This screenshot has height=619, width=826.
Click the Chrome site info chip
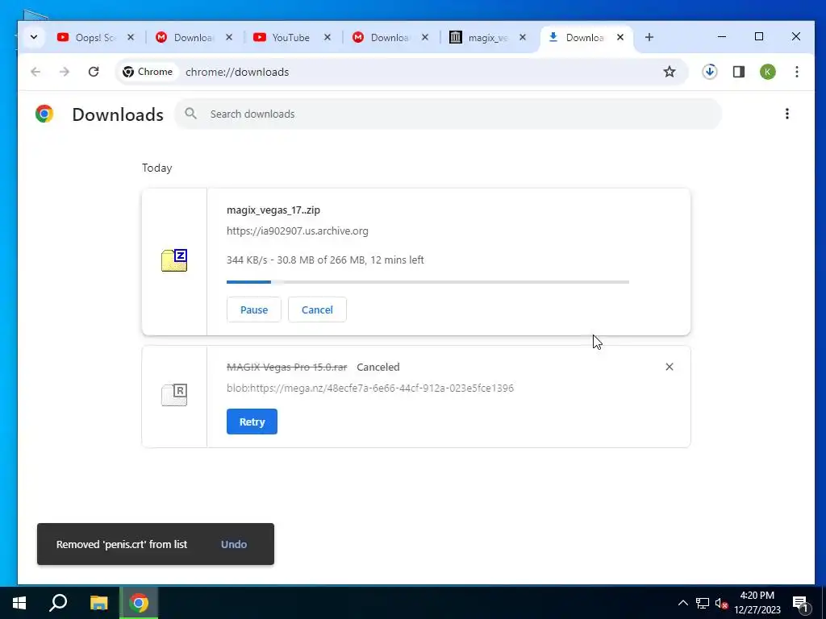(148, 72)
